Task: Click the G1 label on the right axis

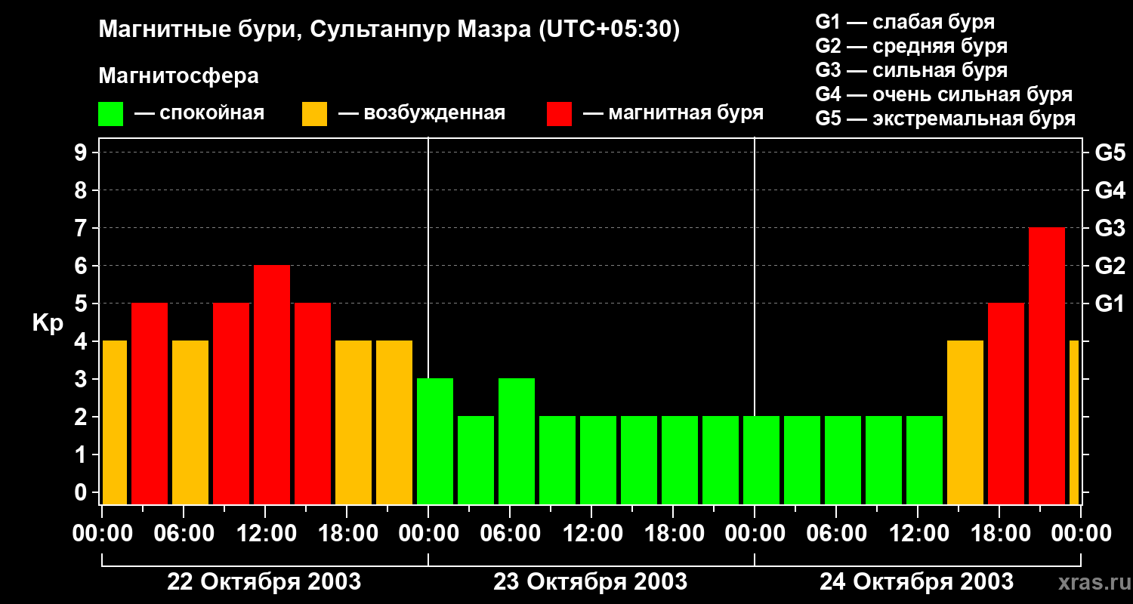Action: (x=1110, y=304)
